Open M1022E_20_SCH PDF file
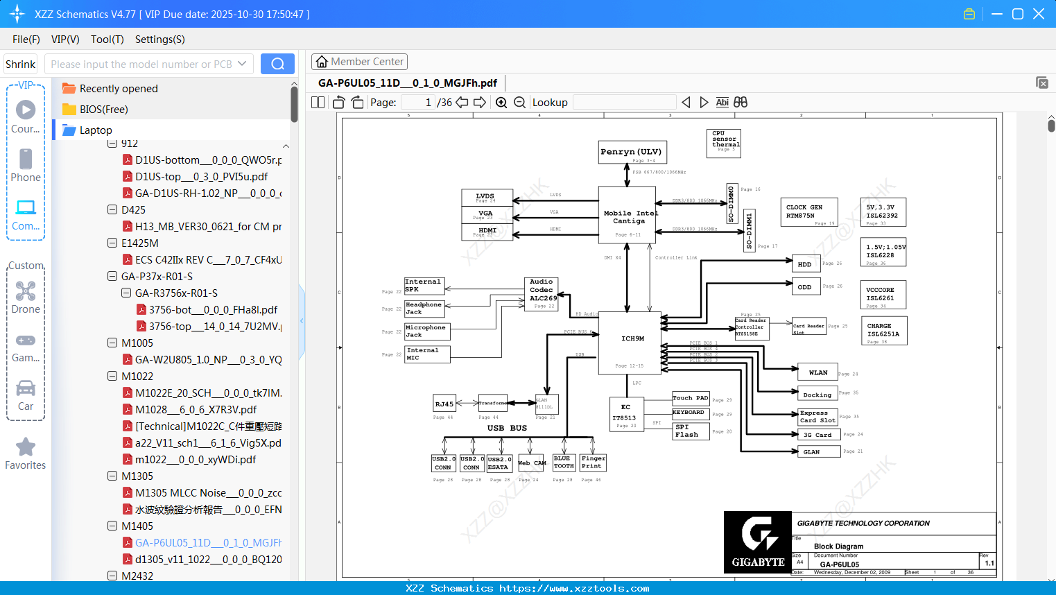Viewport: 1056px width, 595px height. (x=202, y=393)
